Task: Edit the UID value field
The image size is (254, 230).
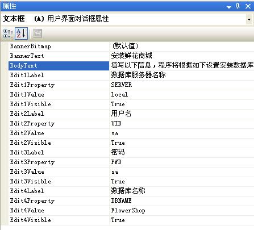Action: coord(182,123)
